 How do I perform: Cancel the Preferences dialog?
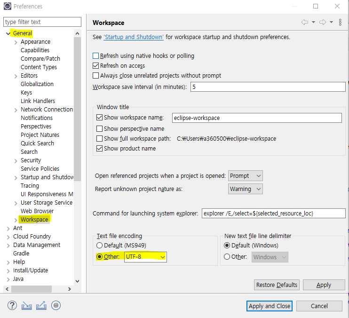click(319, 306)
